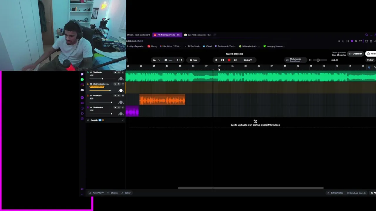
Task: Edit the Nuevo proyecto title
Action: click(x=234, y=54)
